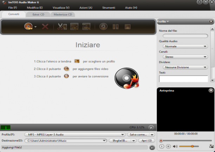The width and height of the screenshot is (215, 152).
Task: Expand the Profilo panel arrow button
Action: [211, 21]
